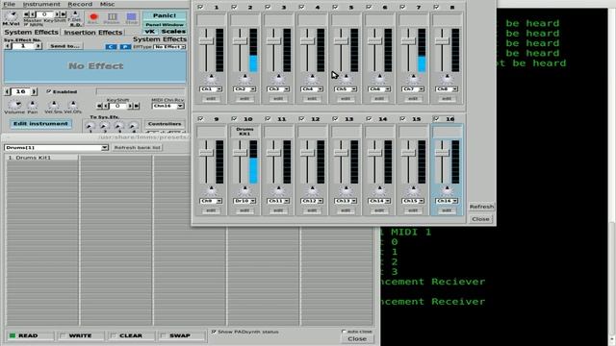This screenshot has height=346, width=616.
Task: Open the Ch4 MIDI channel dropdown in panel
Action: (x=312, y=89)
